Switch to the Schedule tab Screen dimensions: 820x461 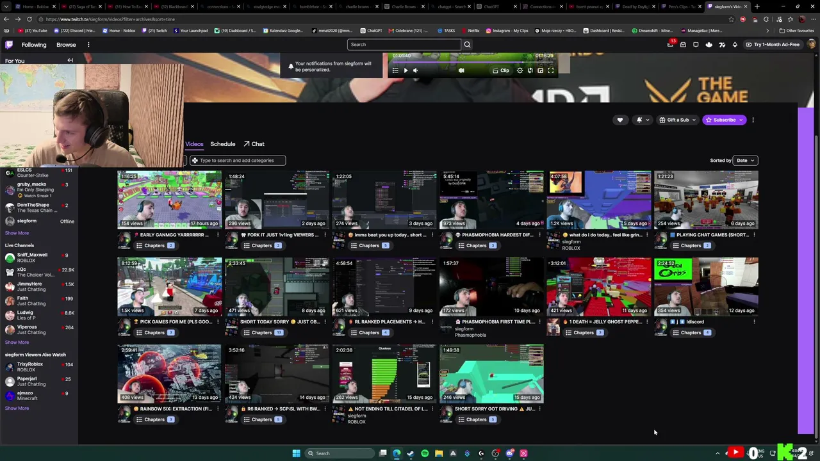[223, 144]
